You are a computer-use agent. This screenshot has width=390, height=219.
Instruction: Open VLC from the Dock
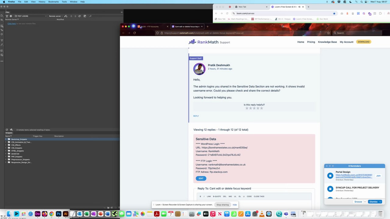coord(262,214)
